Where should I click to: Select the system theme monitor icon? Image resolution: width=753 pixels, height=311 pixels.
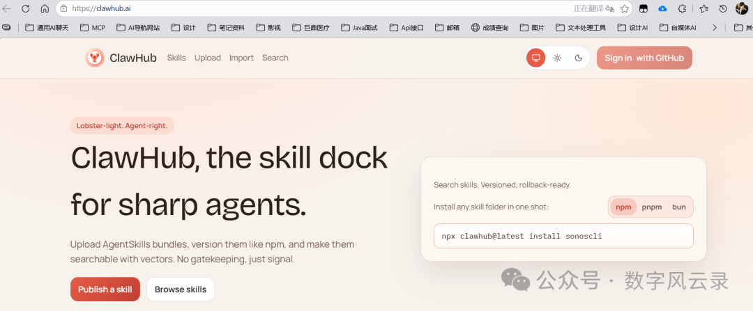536,58
